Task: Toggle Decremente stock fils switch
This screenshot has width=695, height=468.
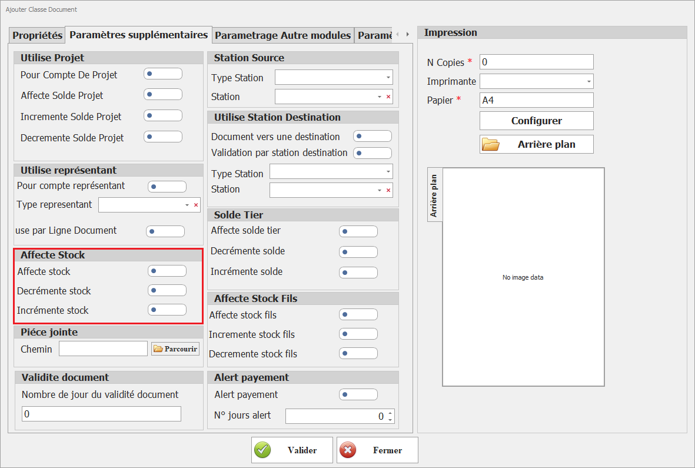Action: coord(358,353)
